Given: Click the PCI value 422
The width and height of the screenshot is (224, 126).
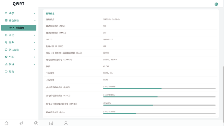Looking at the screenshot, I should coord(105,46).
